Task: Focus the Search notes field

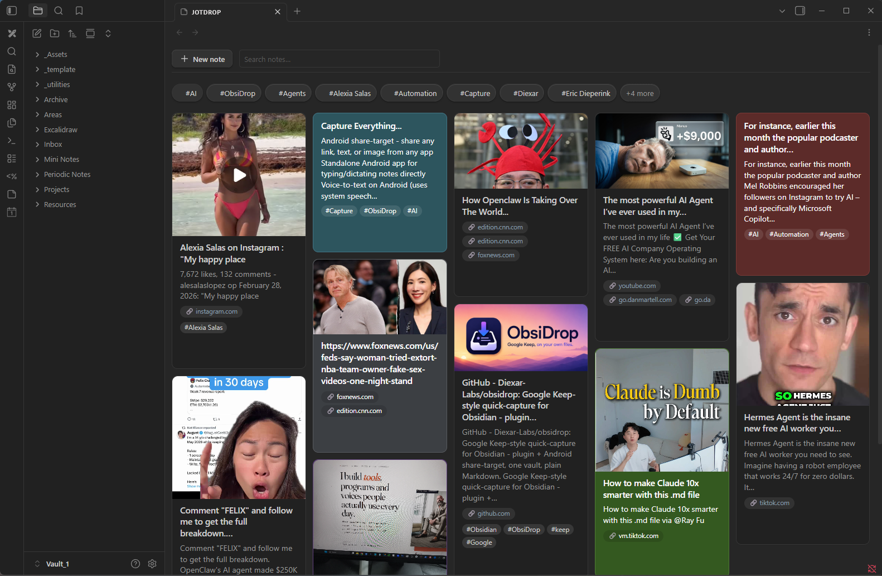Action: point(339,59)
